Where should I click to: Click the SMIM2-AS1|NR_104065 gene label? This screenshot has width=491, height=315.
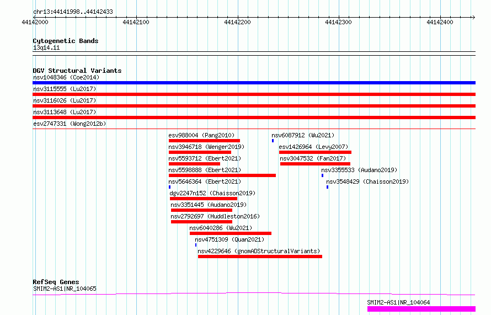(x=65, y=289)
